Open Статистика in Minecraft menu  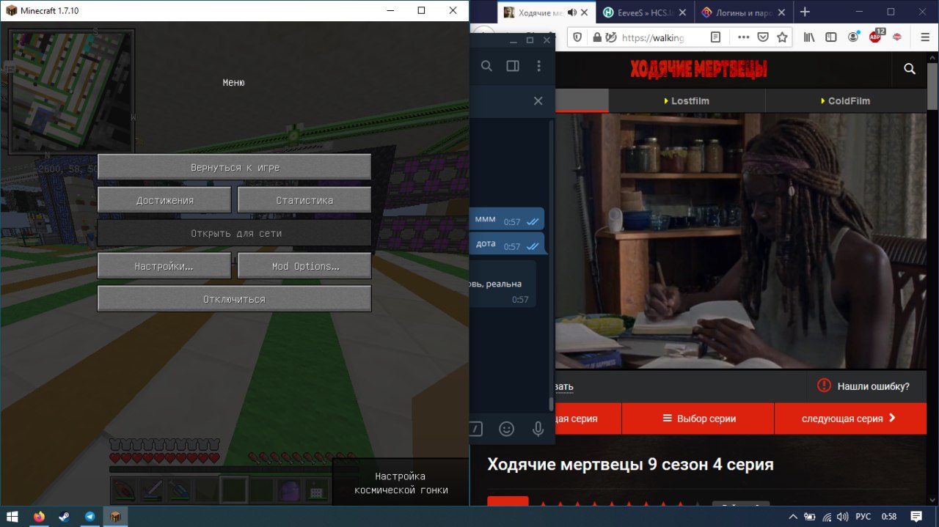click(304, 200)
